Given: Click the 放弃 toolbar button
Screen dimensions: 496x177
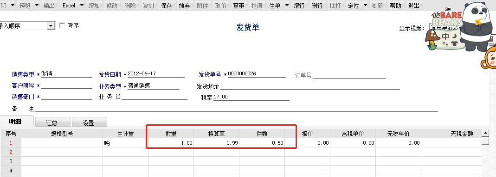Looking at the screenshot, I should (x=184, y=6).
